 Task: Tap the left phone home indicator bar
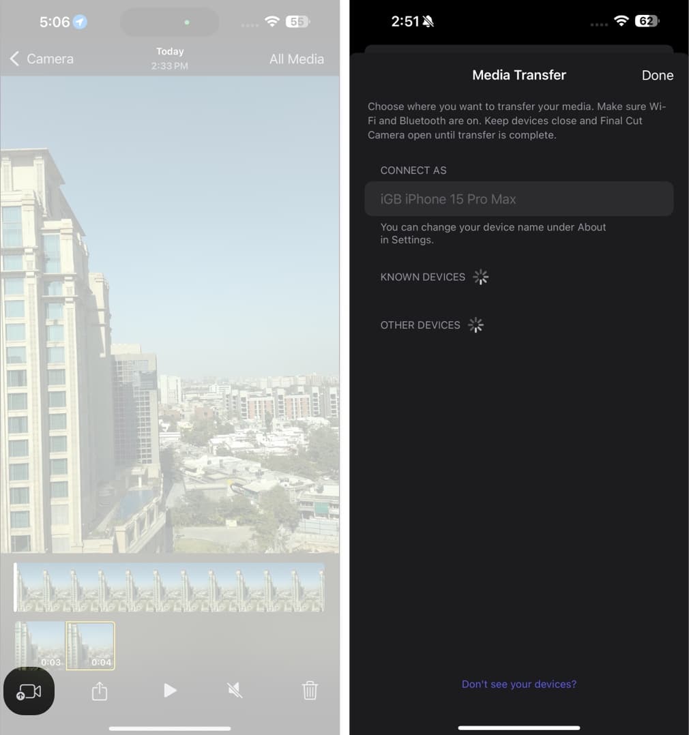(170, 728)
